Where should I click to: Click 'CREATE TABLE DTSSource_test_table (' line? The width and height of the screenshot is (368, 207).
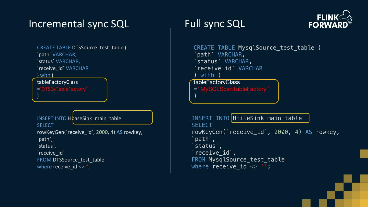coord(82,48)
